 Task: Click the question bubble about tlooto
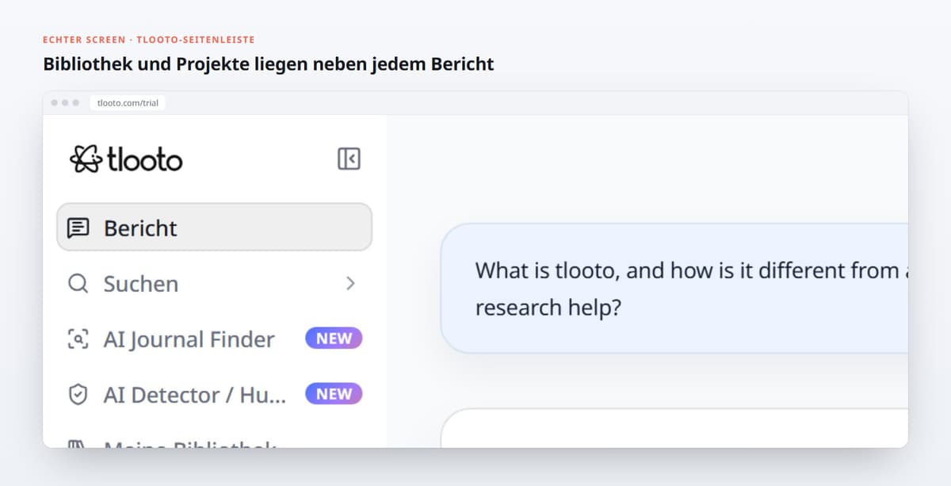point(674,289)
